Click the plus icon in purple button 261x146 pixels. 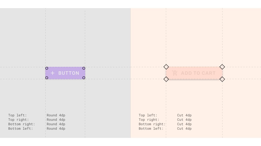[53, 73]
